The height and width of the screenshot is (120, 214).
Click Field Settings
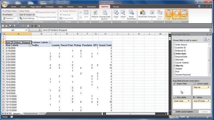point(27,18)
